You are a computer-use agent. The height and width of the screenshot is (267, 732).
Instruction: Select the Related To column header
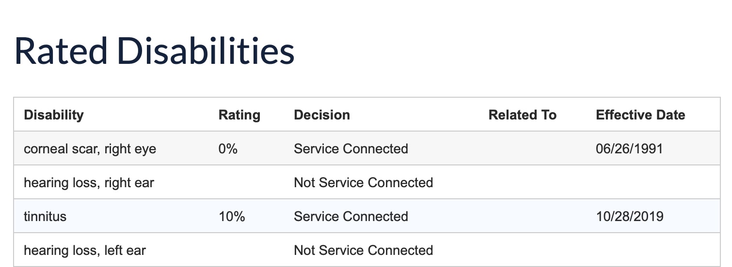click(523, 115)
